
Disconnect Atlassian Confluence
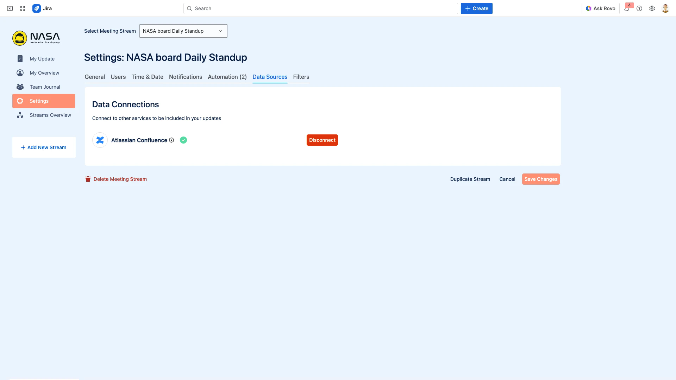322,140
